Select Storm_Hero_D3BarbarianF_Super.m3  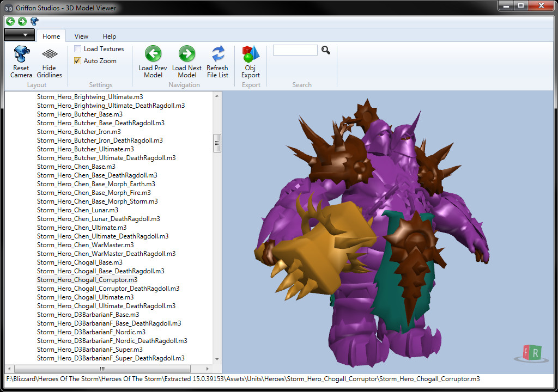[90, 350]
